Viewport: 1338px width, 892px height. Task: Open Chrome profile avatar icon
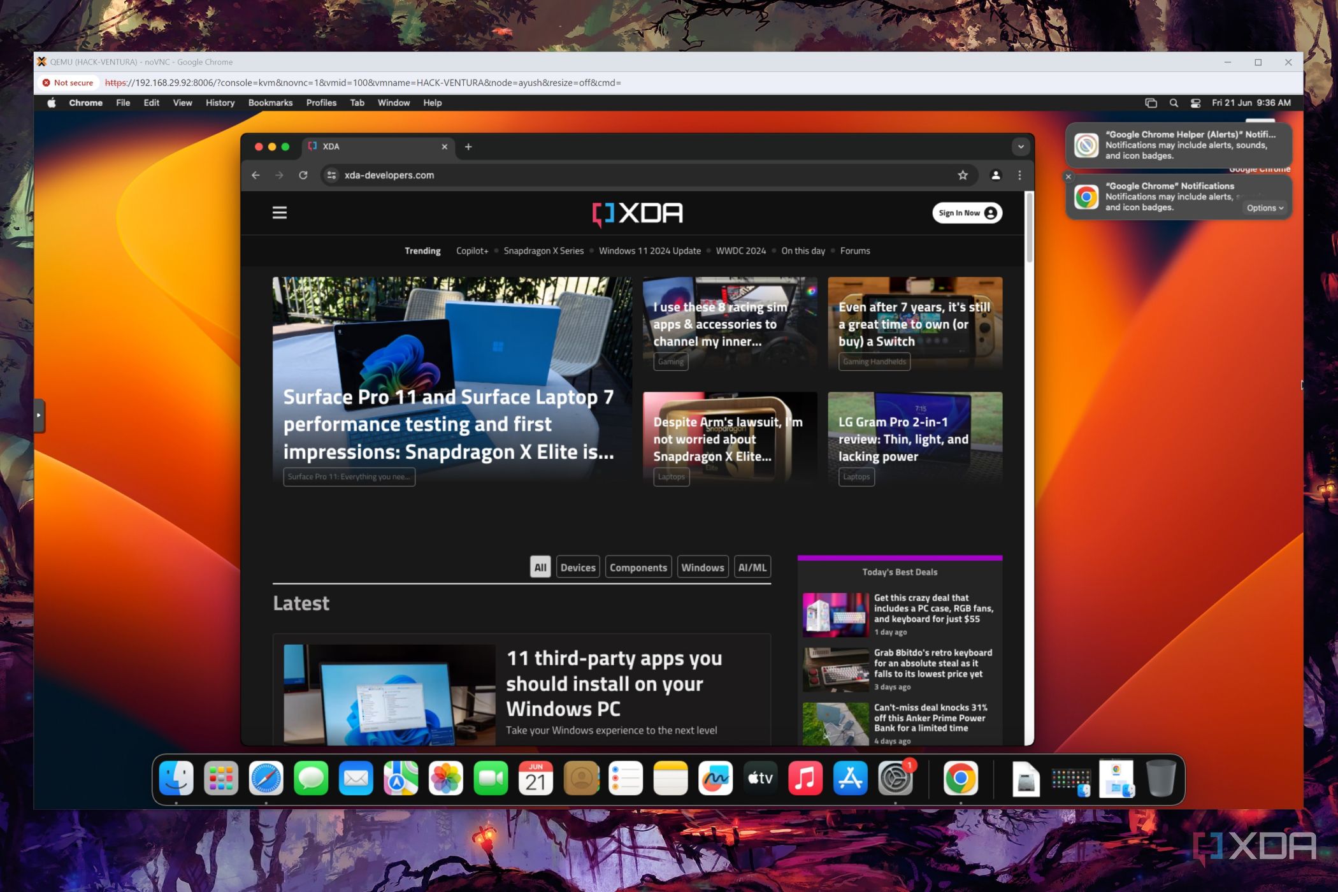coord(995,175)
